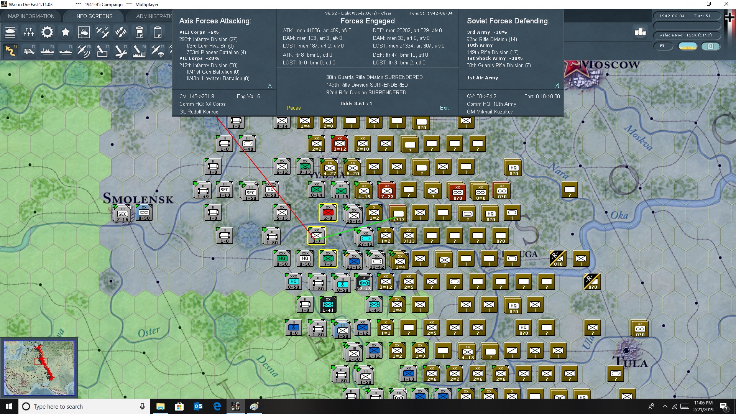
Task: Click 290th Infantry Division (27) entry
Action: pyautogui.click(x=208, y=39)
